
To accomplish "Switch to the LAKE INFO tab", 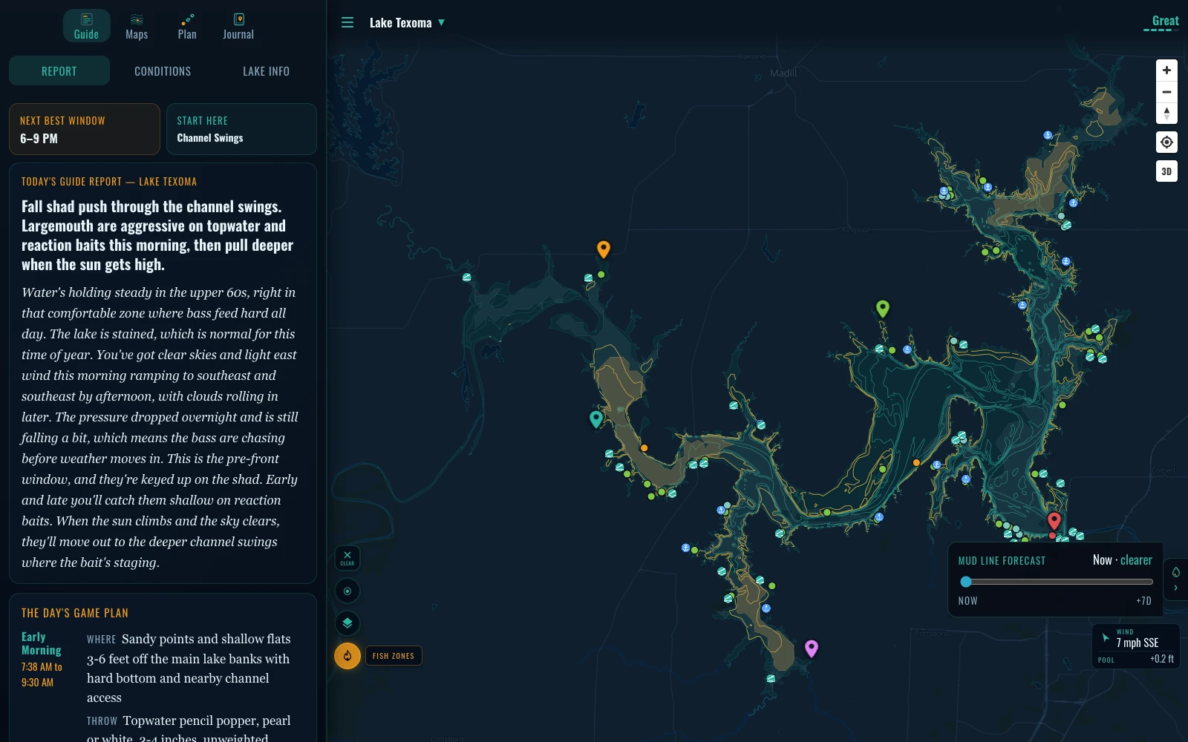I will (266, 71).
